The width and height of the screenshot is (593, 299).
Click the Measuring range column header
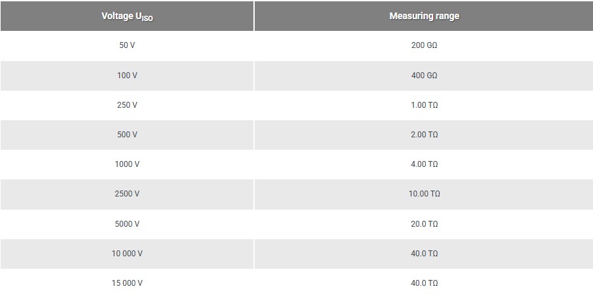(424, 16)
